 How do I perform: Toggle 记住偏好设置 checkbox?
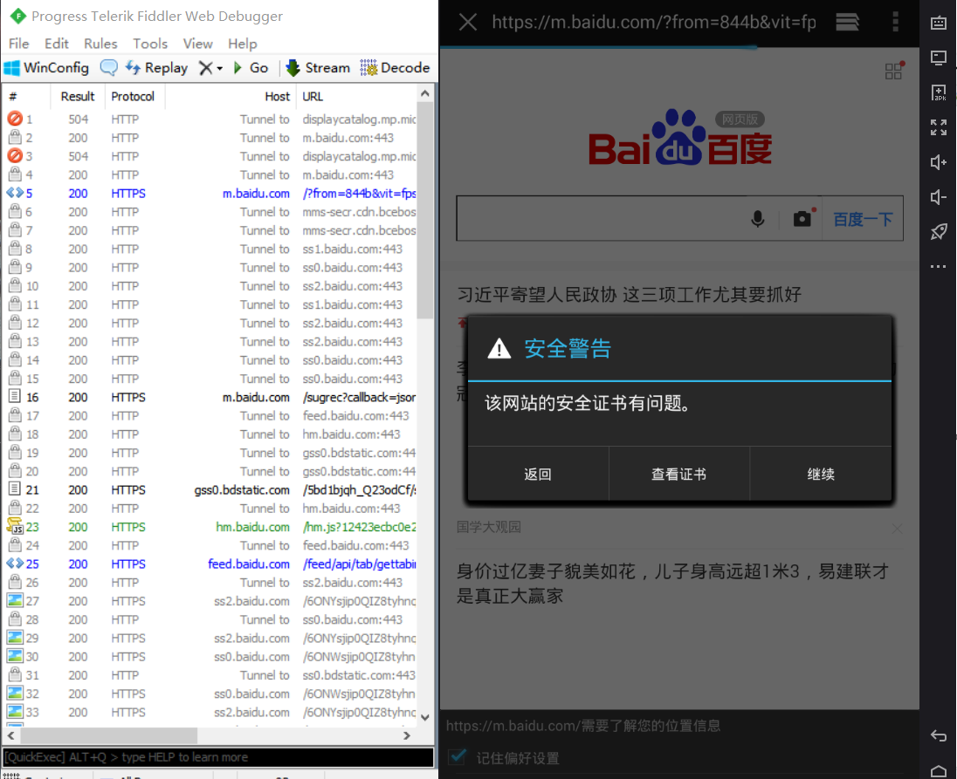458,757
